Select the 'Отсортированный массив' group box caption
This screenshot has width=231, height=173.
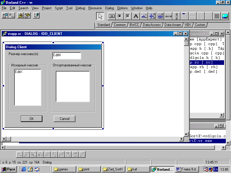72,65
